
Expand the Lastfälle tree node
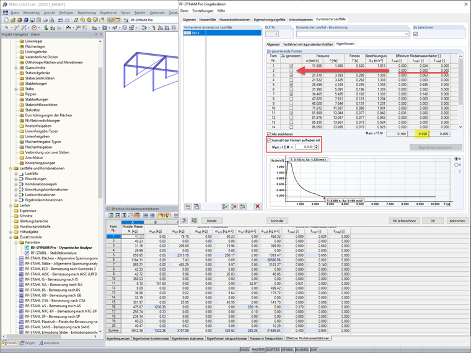[16, 174]
